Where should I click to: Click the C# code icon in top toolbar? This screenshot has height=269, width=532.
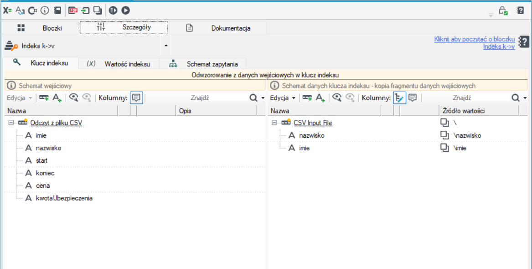point(32,10)
